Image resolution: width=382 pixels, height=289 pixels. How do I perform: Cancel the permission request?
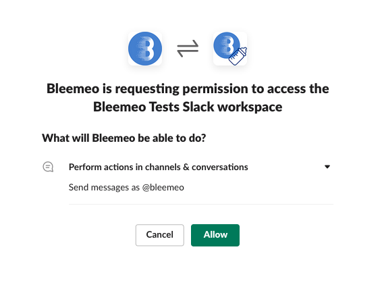159,235
